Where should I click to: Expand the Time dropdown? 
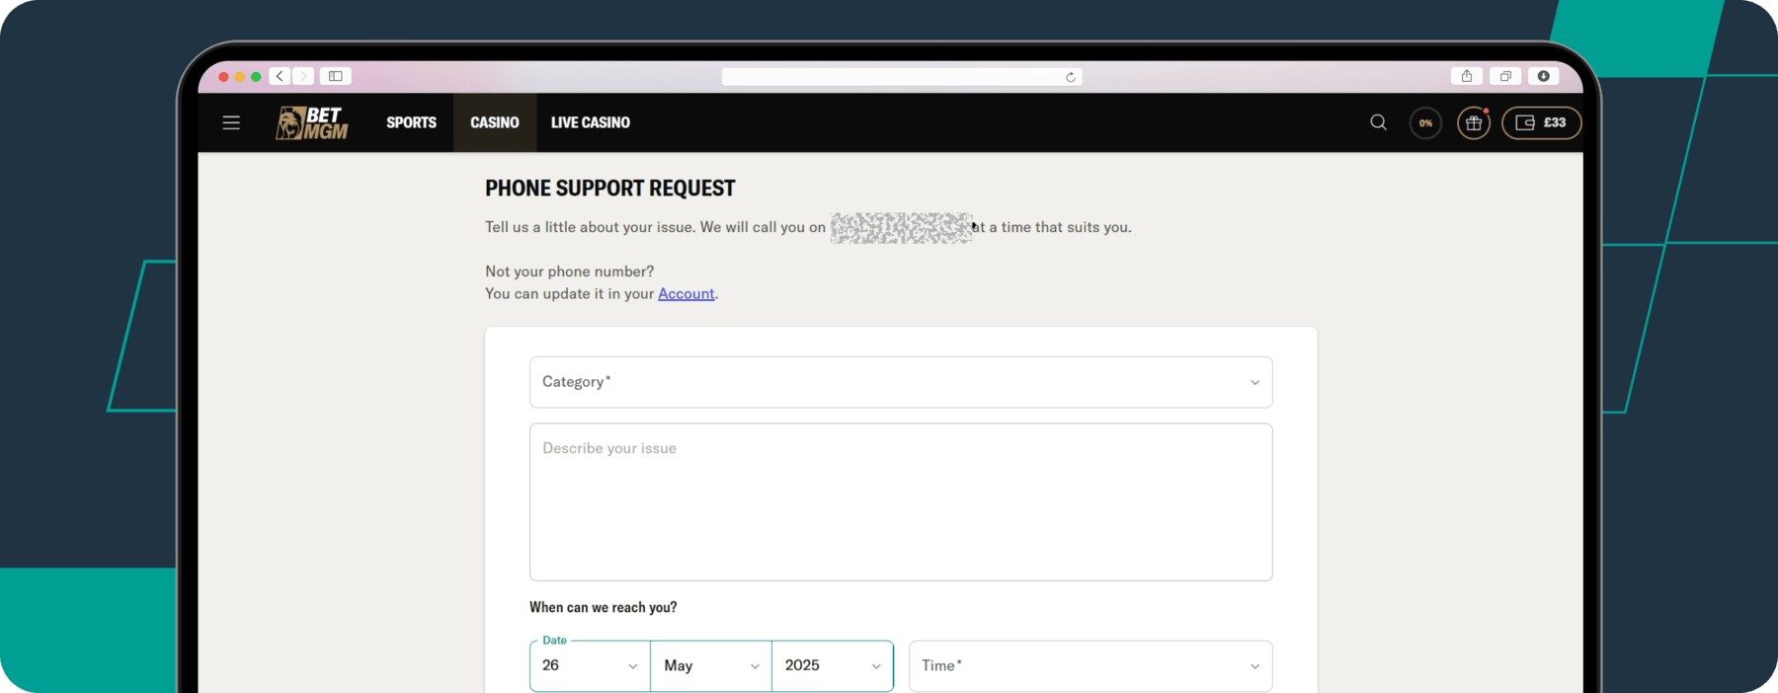coord(1091,666)
